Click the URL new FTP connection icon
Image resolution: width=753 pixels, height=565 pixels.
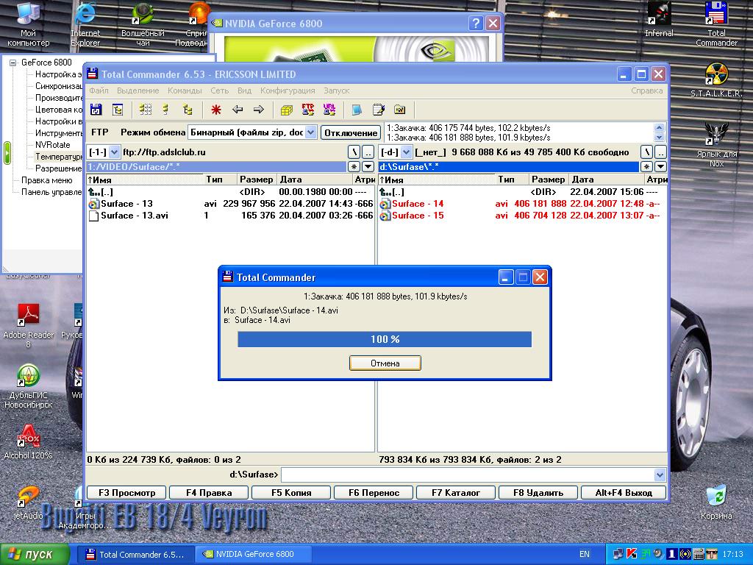click(329, 110)
